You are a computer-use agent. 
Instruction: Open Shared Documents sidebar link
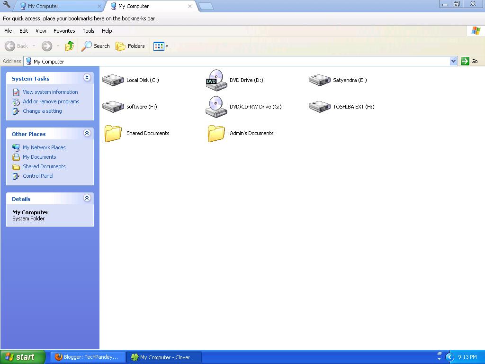[44, 166]
